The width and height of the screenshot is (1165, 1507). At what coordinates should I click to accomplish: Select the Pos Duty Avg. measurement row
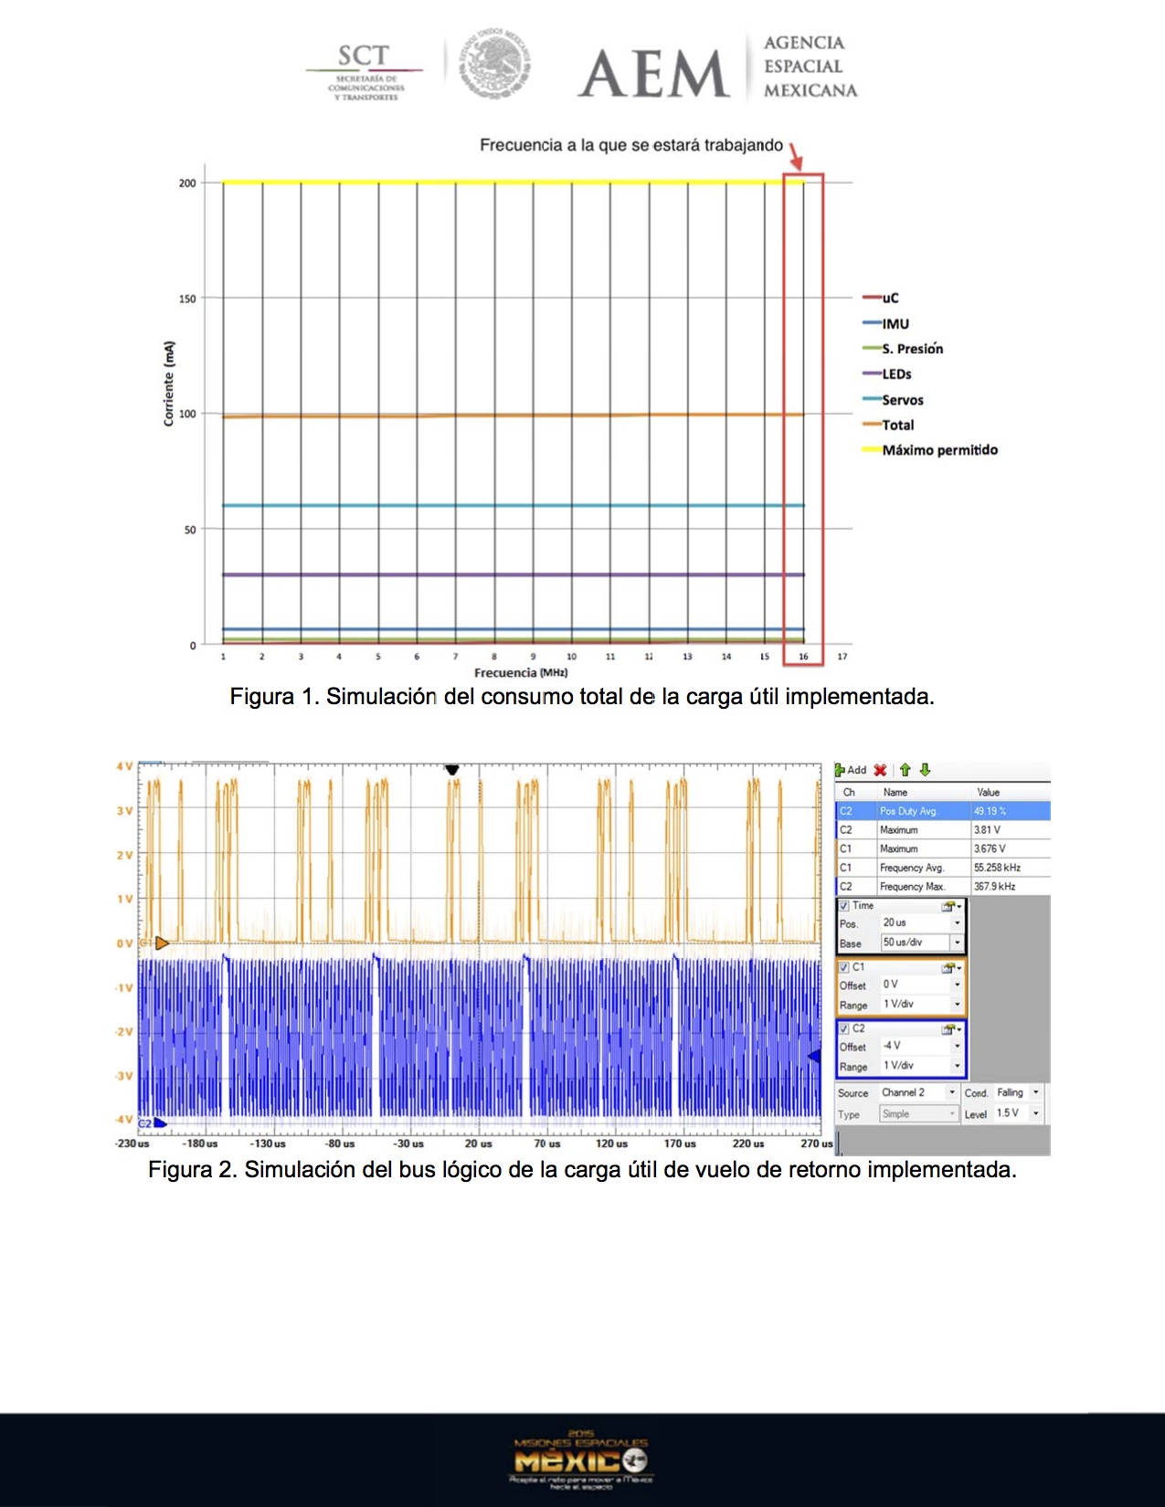(943, 811)
